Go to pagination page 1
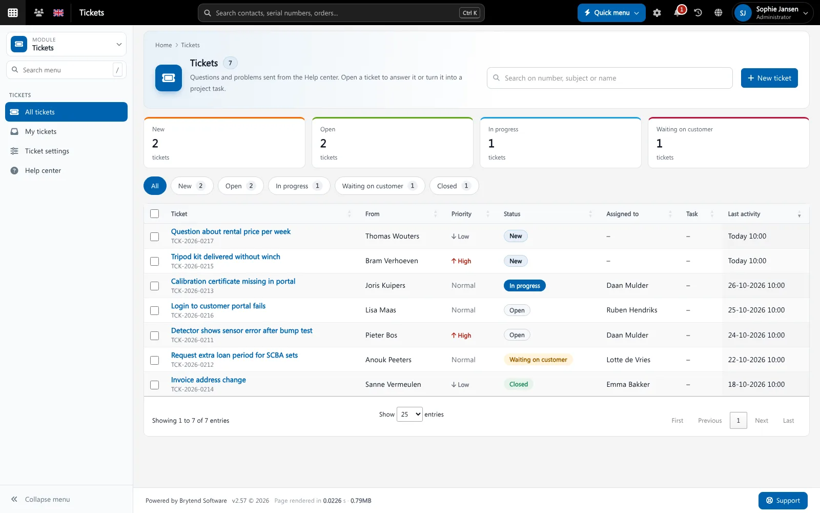The width and height of the screenshot is (820, 513). click(x=738, y=421)
